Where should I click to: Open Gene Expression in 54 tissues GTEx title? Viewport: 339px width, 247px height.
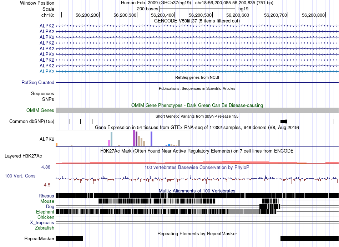click(x=197, y=128)
